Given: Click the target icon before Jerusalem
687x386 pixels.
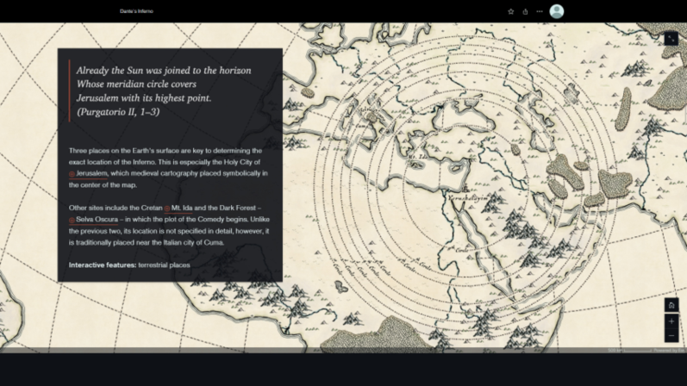Looking at the screenshot, I should (72, 174).
